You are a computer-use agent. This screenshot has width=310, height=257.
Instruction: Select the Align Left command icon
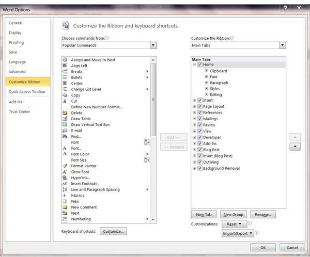coord(65,66)
